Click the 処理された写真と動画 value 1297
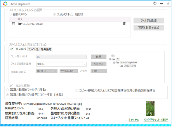 point(88,109)
